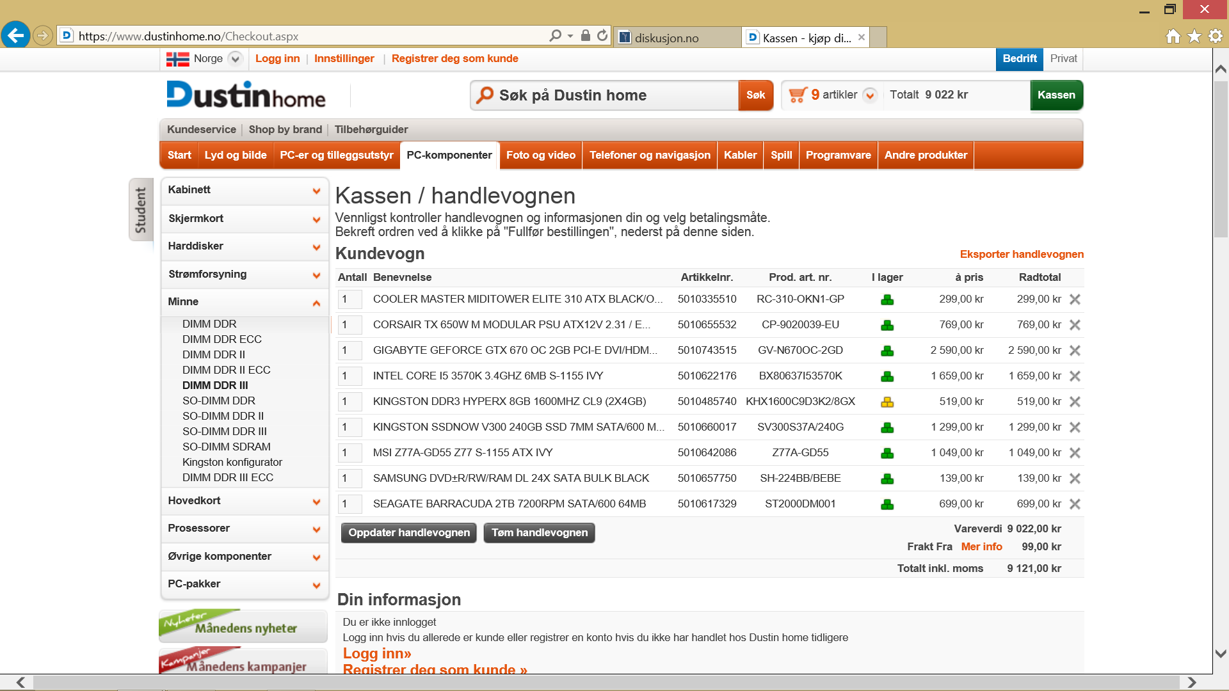Viewport: 1229px width, 691px height.
Task: Click the browser refresh icon
Action: (x=602, y=36)
